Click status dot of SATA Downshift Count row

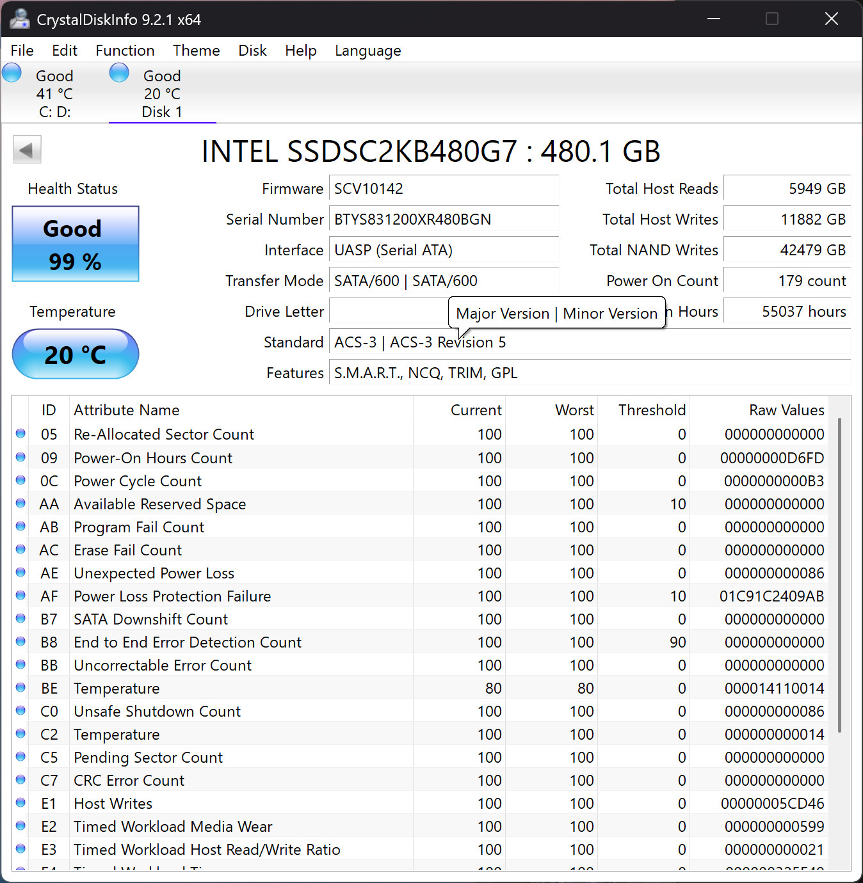(x=20, y=619)
